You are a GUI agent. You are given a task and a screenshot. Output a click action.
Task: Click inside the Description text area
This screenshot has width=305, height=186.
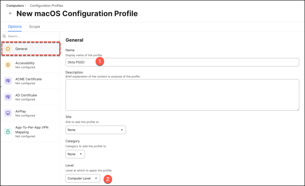(x=182, y=95)
